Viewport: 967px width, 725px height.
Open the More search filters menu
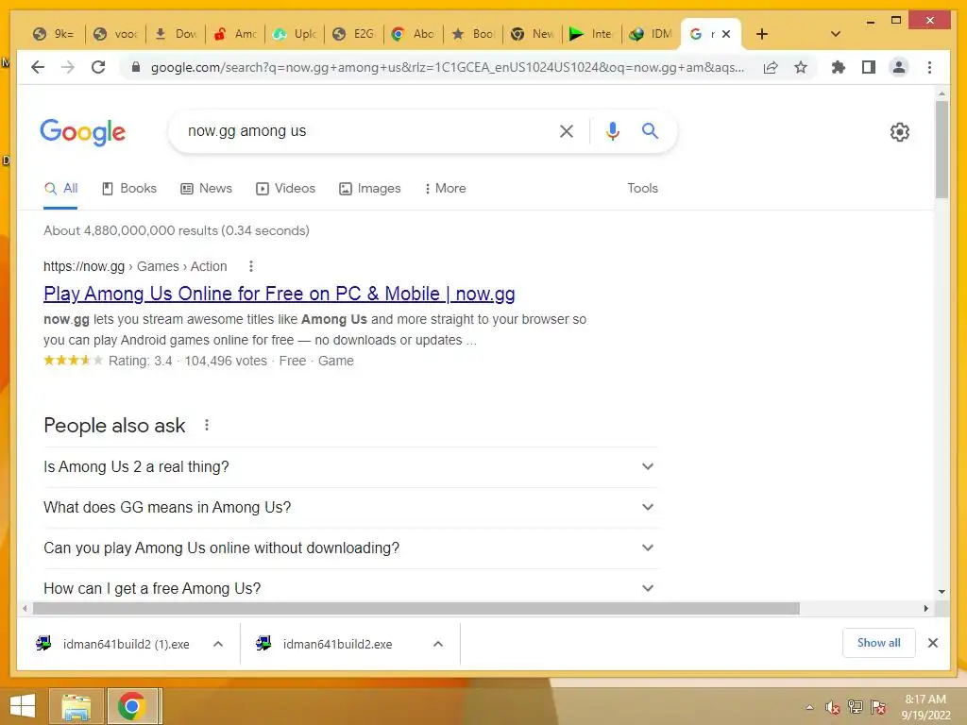point(446,188)
